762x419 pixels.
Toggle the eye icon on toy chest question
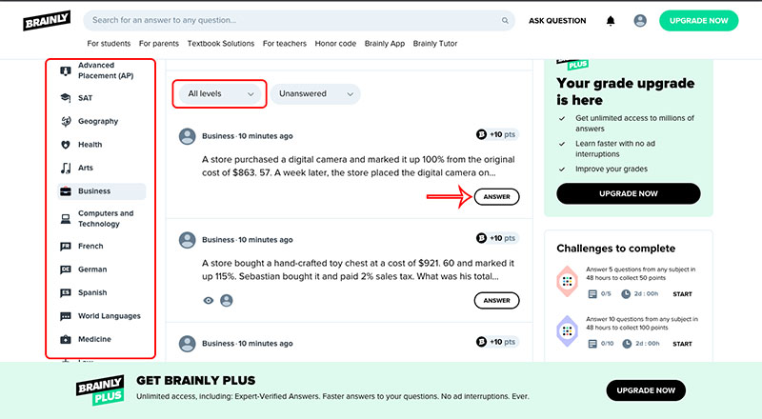[208, 300]
